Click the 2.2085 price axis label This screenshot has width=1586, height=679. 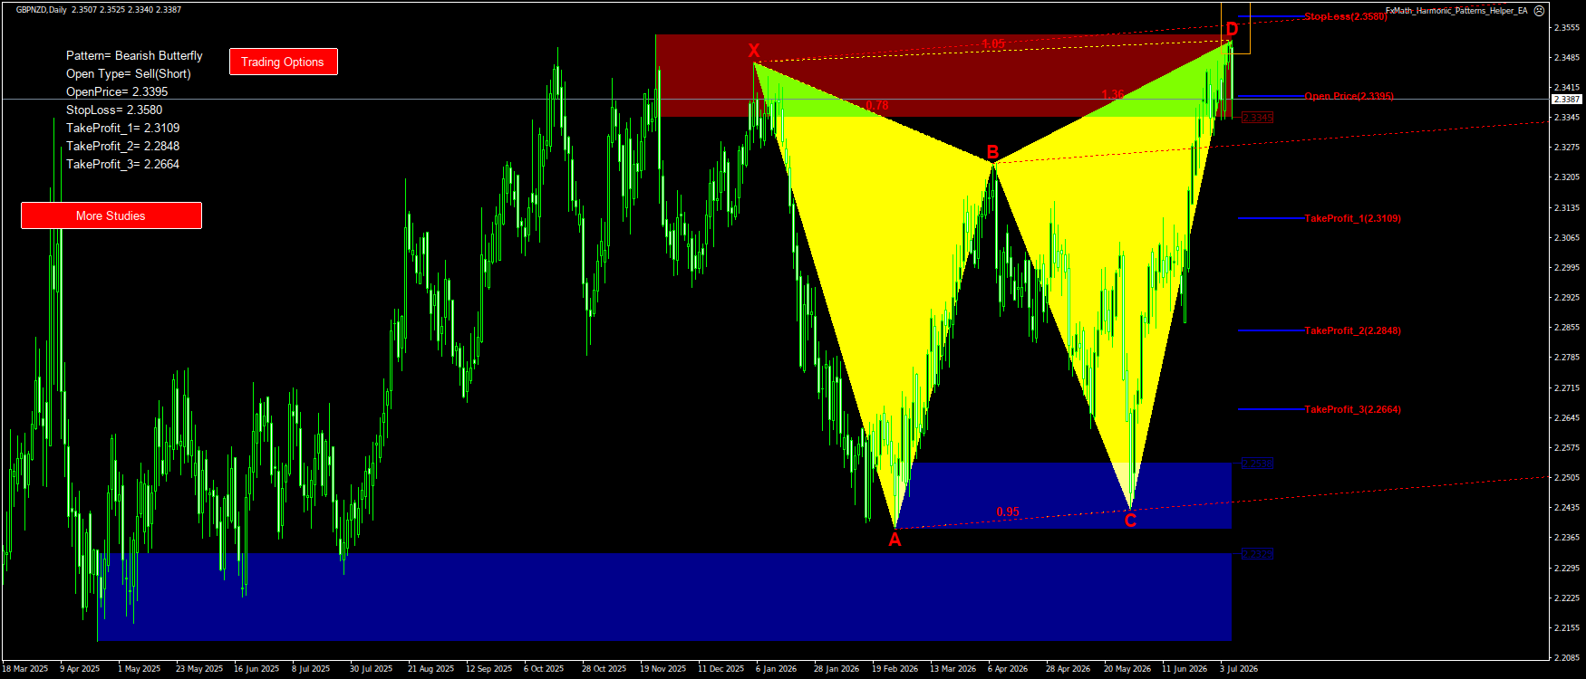(x=1567, y=657)
